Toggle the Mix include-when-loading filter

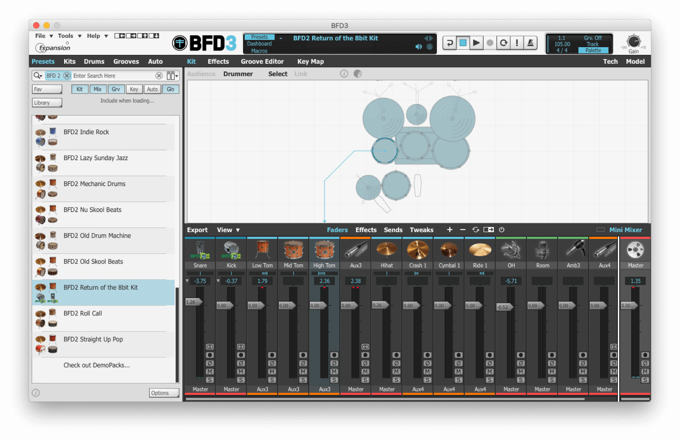(98, 89)
